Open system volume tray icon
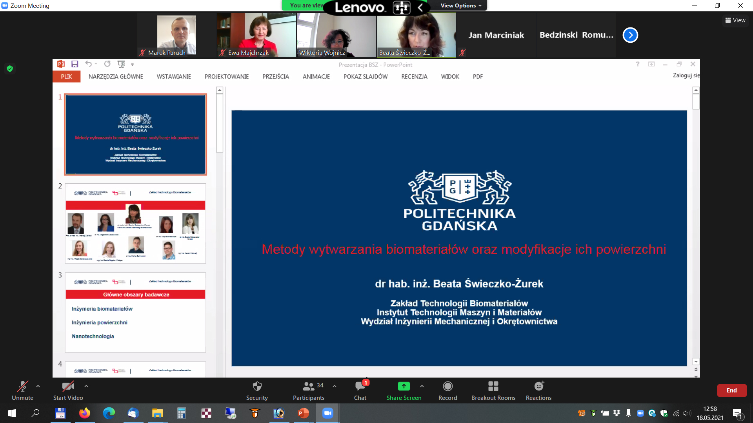Screen dimensions: 753x423 pos(687,413)
